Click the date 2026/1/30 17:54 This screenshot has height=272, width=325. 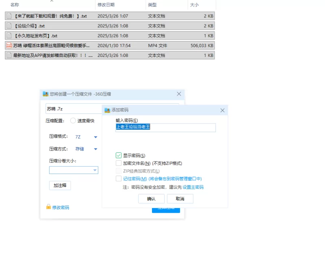tap(114, 46)
